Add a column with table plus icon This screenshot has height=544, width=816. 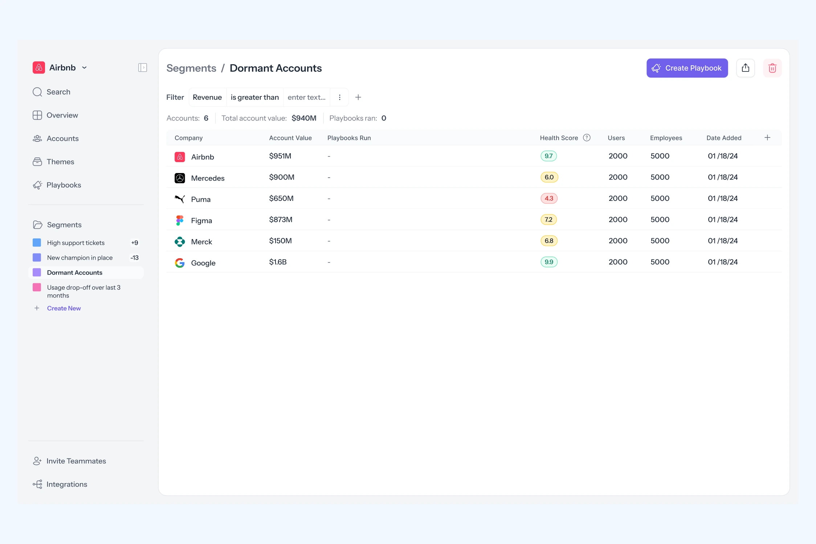click(767, 138)
